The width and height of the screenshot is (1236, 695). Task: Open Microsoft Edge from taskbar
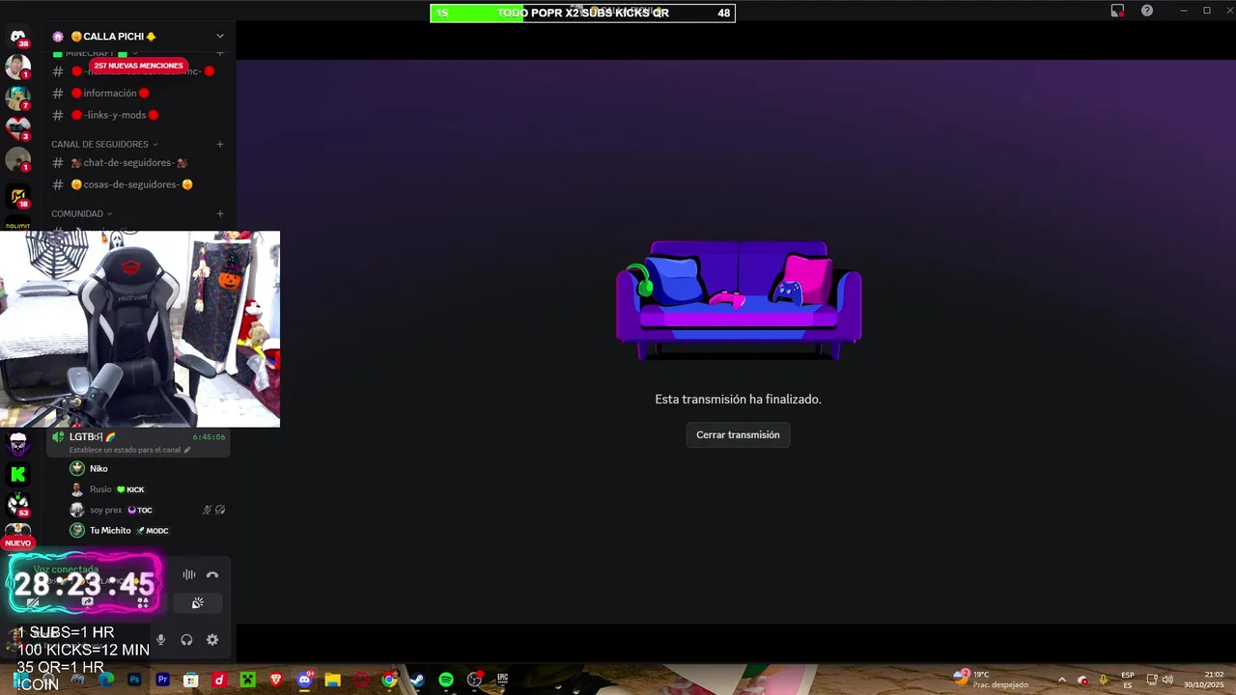tap(106, 680)
